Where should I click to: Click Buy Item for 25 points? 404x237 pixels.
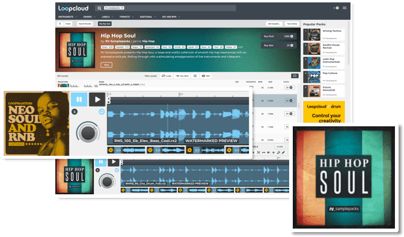[x=278, y=45]
